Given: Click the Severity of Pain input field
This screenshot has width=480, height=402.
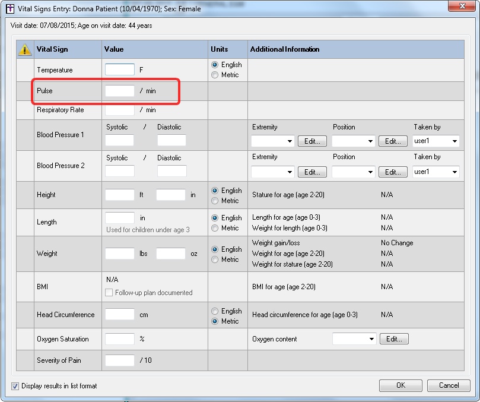Looking at the screenshot, I should click(x=120, y=360).
